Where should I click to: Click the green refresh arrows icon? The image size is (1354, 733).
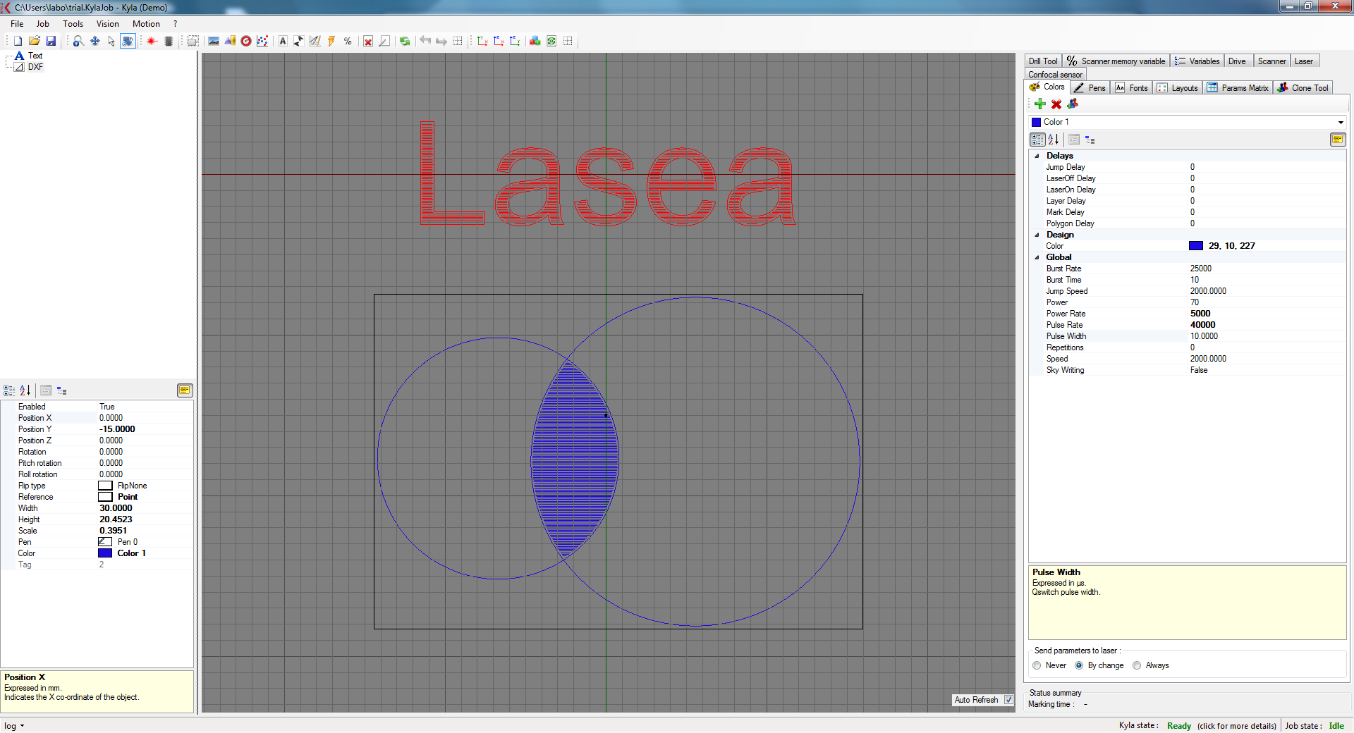coord(405,41)
